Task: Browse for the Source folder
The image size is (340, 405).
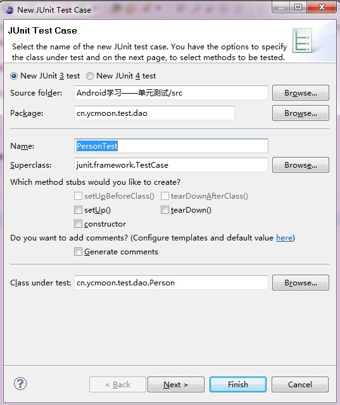Action: [x=301, y=93]
